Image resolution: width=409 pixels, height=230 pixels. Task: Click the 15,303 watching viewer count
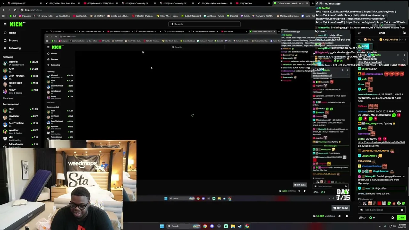pyautogui.click(x=324, y=216)
